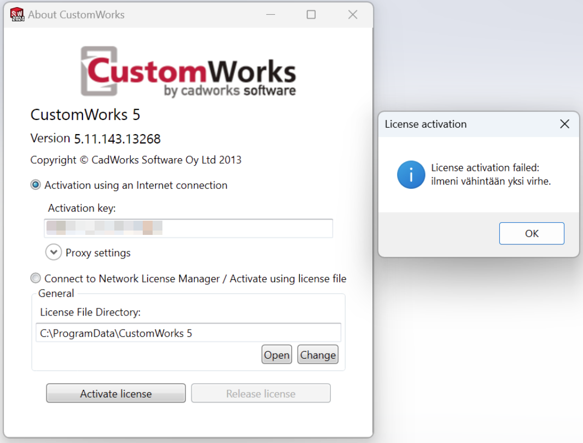Minimize the About CustomWorks window

271,15
